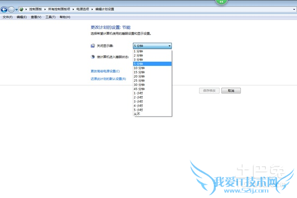This screenshot has height=198, width=297.
Task: Click breadcrumb arrow after 所有控制面板项
Action: pyautogui.click(x=73, y=9)
